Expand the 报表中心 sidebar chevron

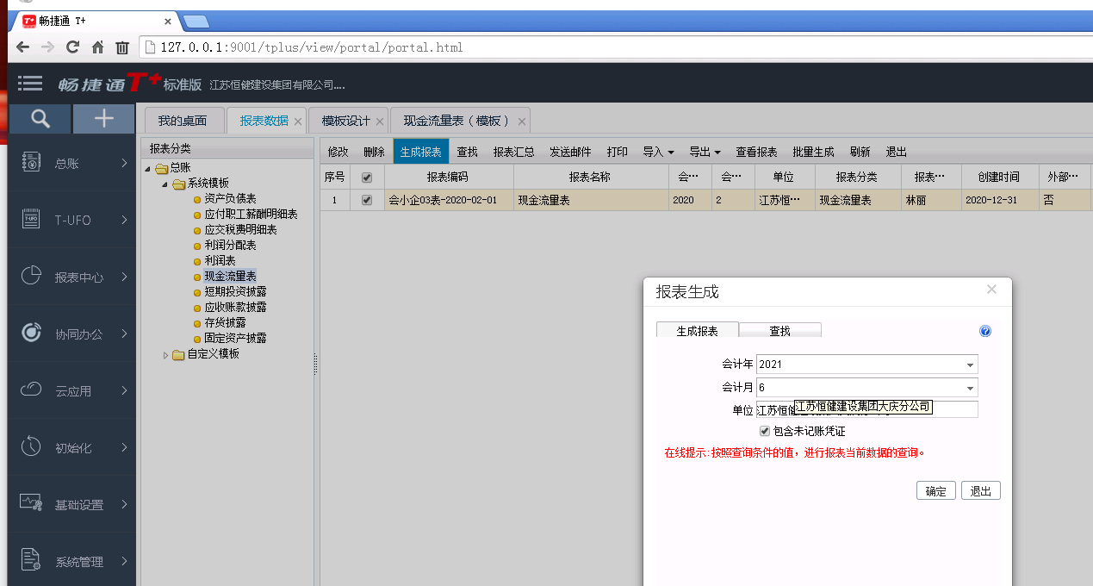coord(124,277)
